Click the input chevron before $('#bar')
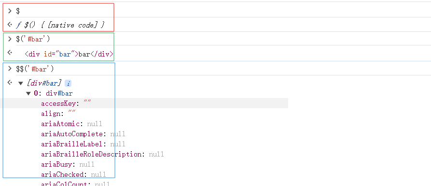431x186 pixels. [10, 39]
